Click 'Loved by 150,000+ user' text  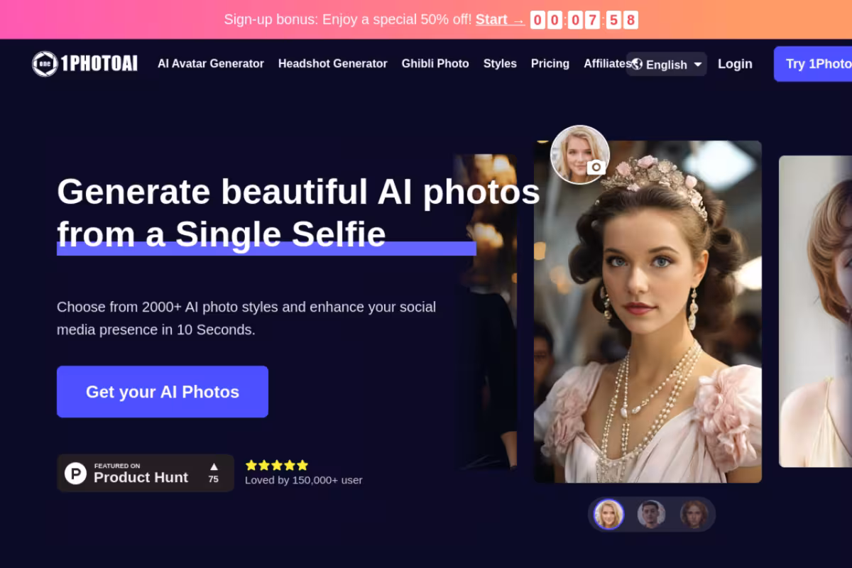coord(304,480)
